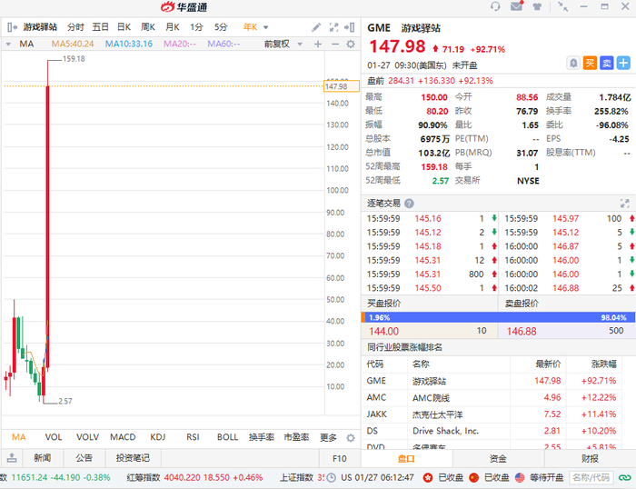
Task: Expand the tick trades panel
Action: (x=625, y=204)
